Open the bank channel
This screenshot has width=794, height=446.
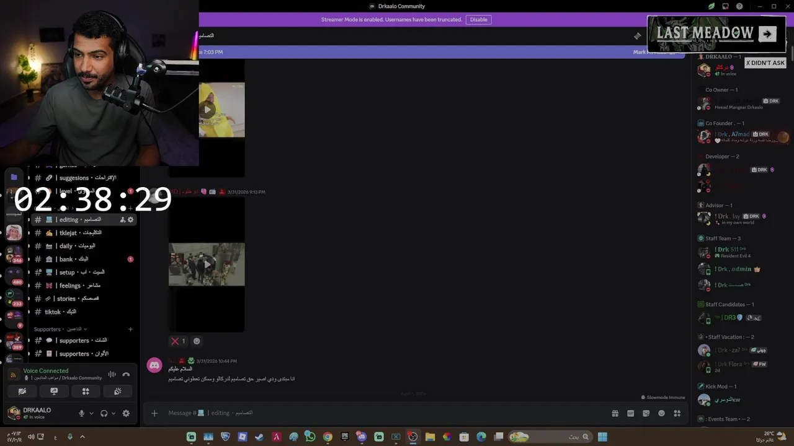click(83, 259)
